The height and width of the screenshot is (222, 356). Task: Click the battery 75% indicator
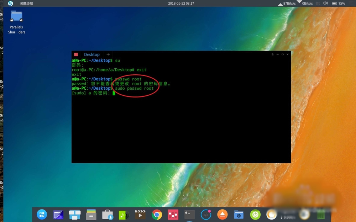pos(339,3)
